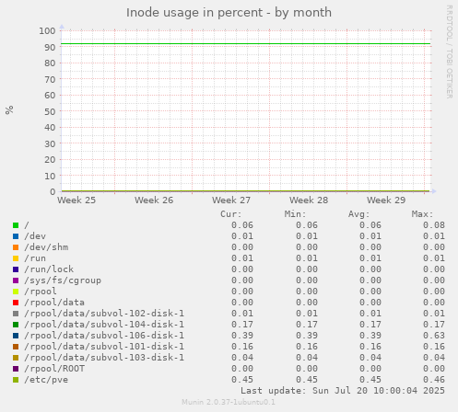The height and width of the screenshot is (412, 458).
Task: Click the 50 y-axis tick label
Action: pyautogui.click(x=50, y=111)
